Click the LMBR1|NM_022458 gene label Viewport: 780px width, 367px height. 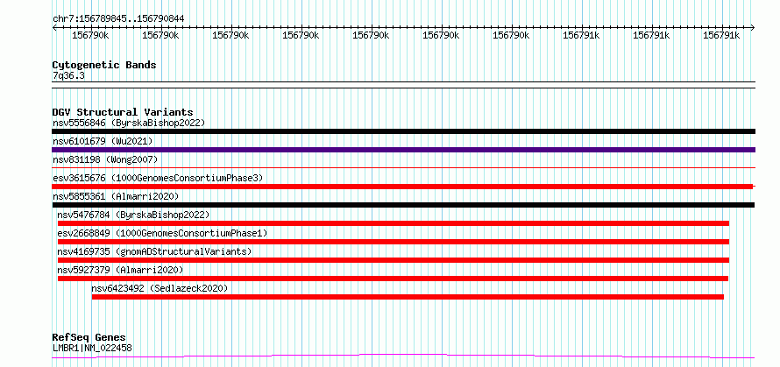92,348
